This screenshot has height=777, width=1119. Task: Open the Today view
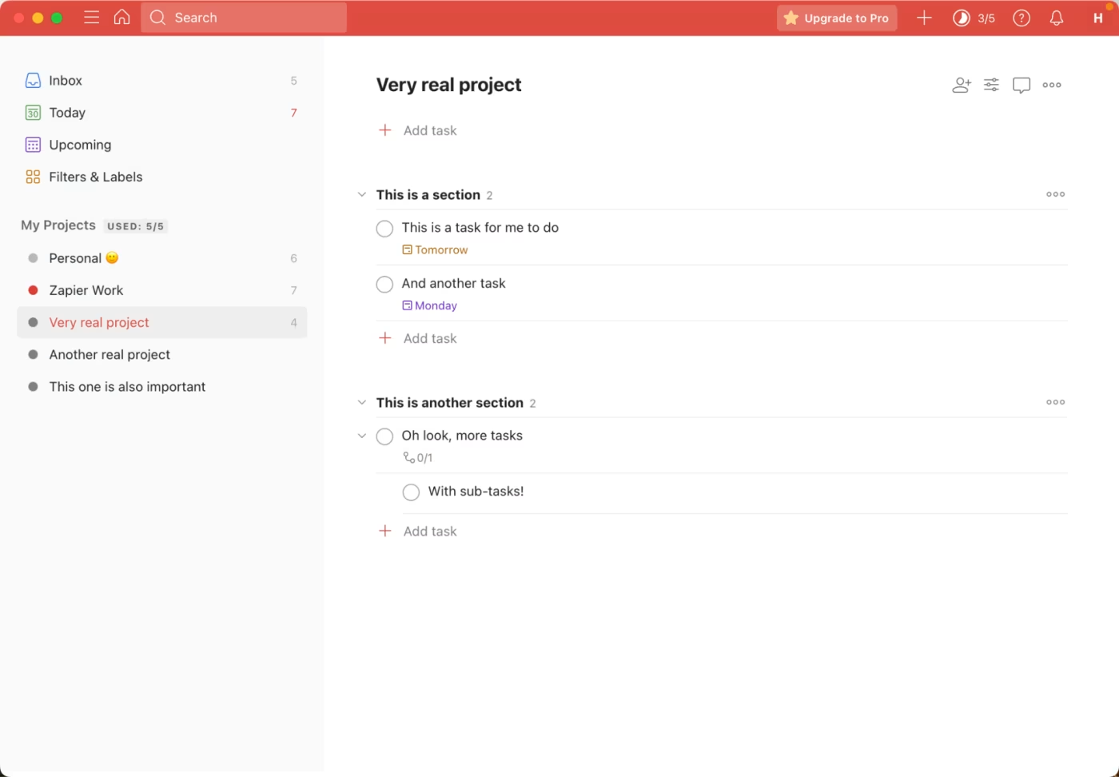[161, 113]
